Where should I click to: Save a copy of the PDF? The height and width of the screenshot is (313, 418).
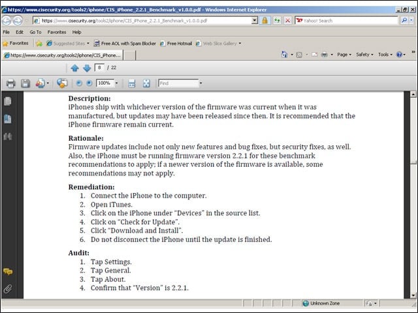[25, 83]
